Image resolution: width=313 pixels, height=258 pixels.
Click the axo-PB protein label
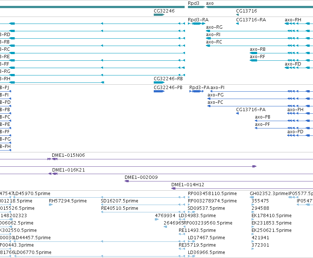263,117
